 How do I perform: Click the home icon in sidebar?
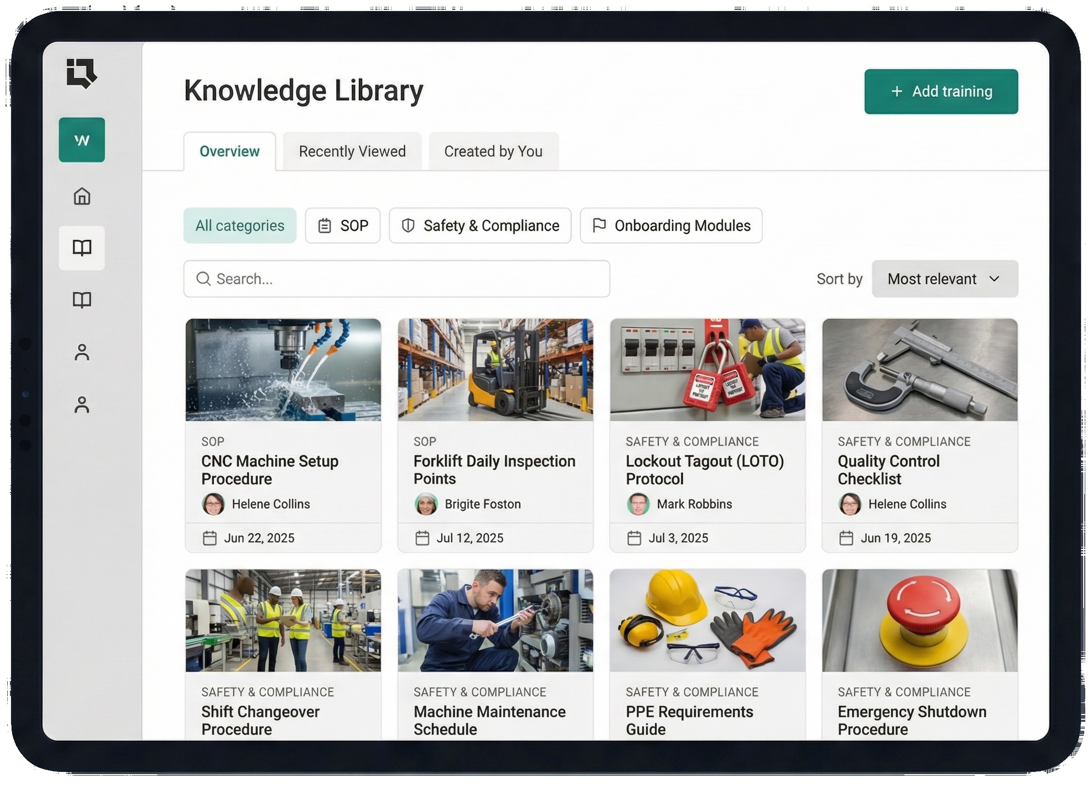coord(82,196)
